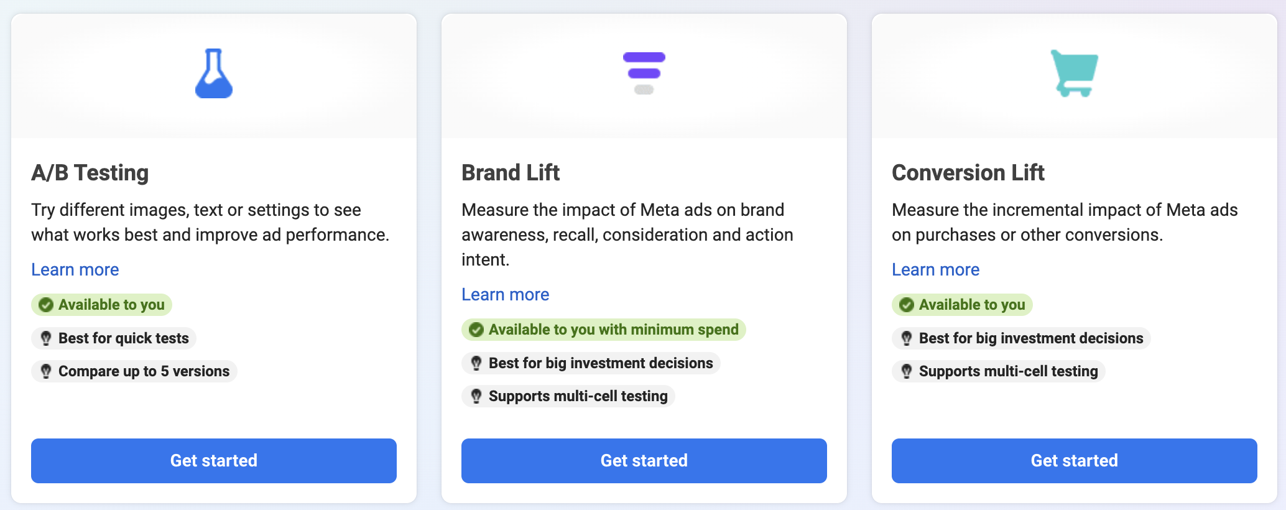Click the checkmark on Available to you with minimum spend

pyautogui.click(x=475, y=330)
